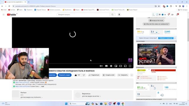This screenshot has height=106, width=189.
Task: Open the YouTube create video icon
Action: pos(172,14)
